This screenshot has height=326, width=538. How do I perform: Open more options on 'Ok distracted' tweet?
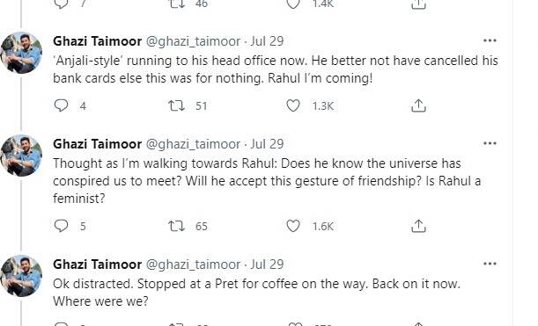click(x=490, y=264)
